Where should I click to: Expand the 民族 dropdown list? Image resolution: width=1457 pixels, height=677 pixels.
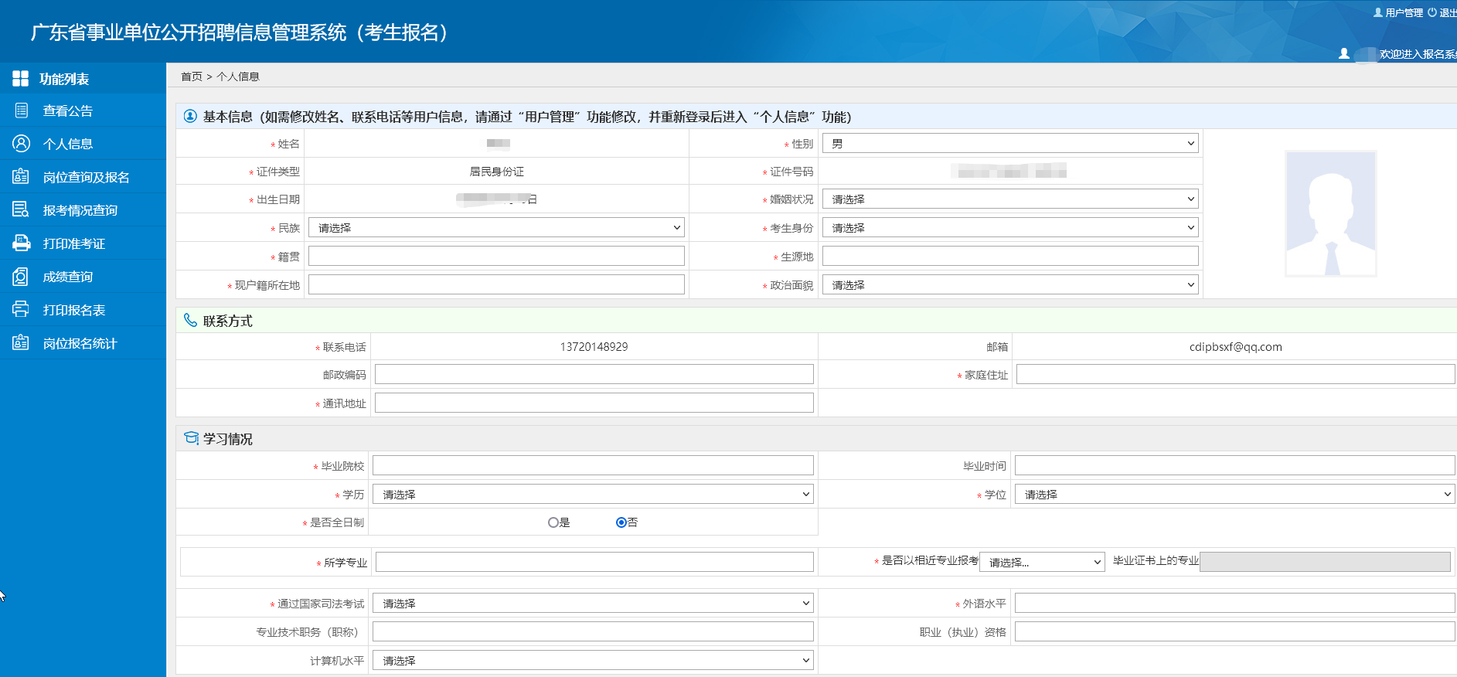click(x=495, y=228)
